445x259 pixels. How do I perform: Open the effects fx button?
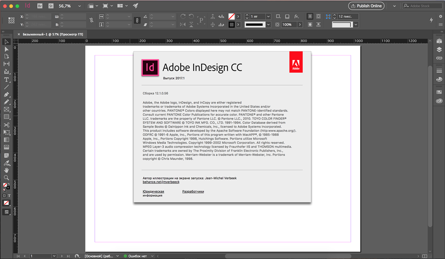(296, 16)
